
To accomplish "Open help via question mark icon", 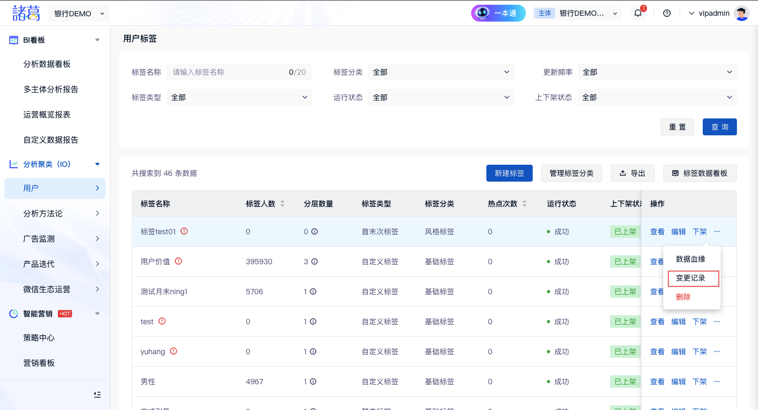I will (x=667, y=13).
